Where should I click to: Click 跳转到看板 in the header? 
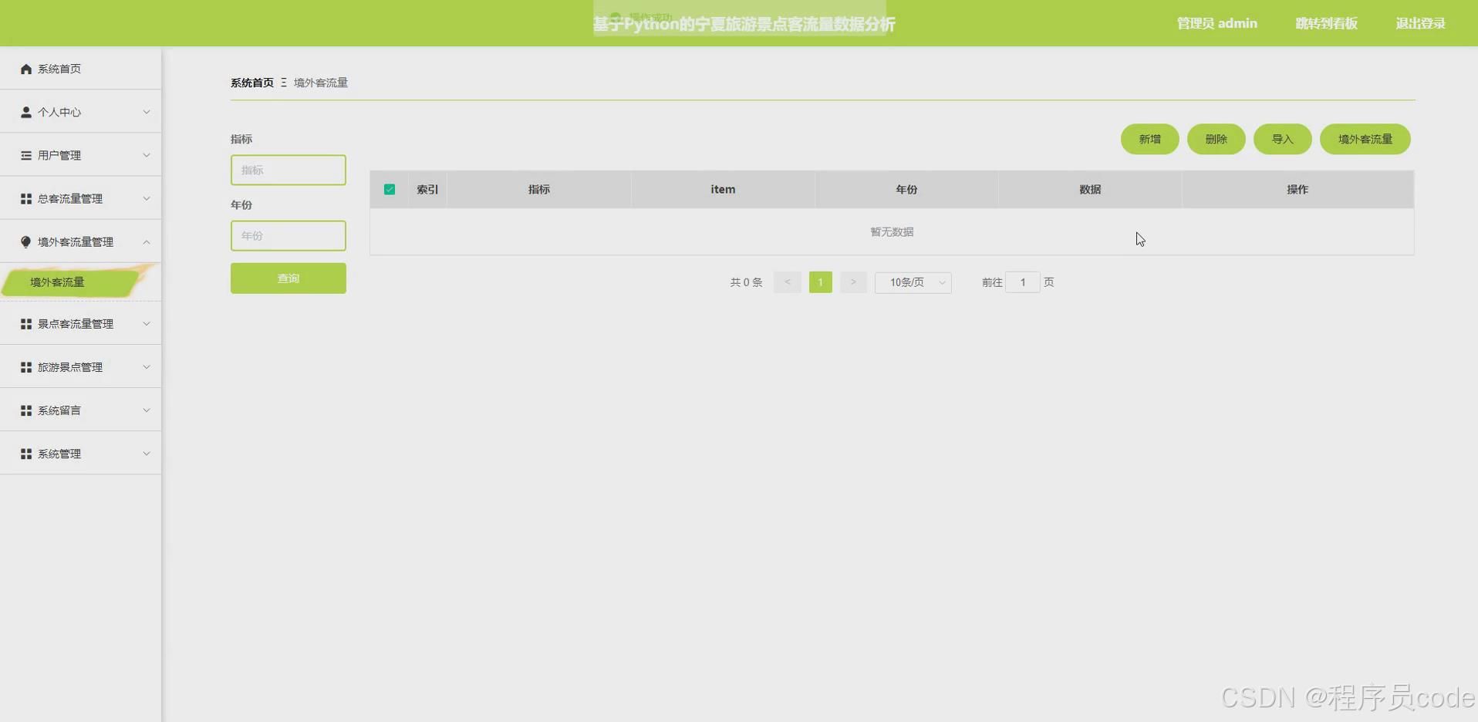(x=1326, y=23)
